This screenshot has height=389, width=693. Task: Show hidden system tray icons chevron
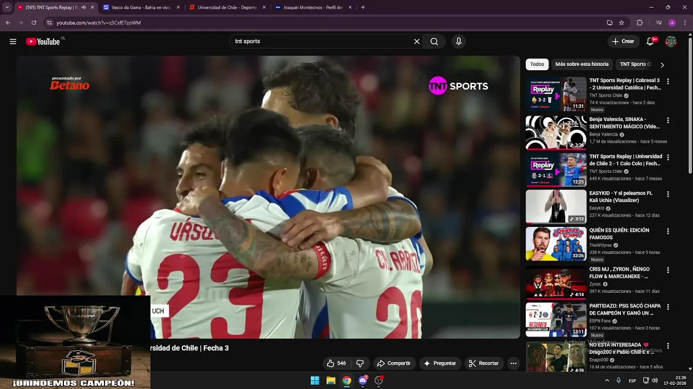coord(607,380)
